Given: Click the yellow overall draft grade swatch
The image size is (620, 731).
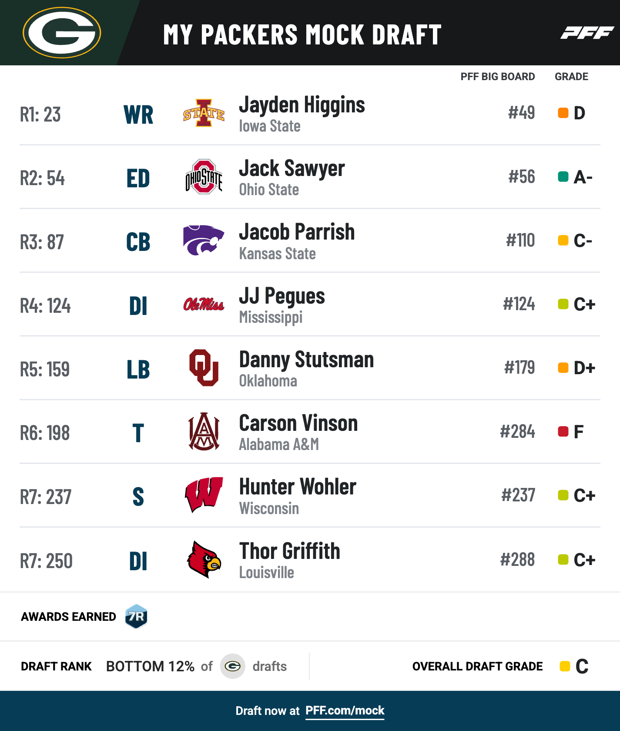Looking at the screenshot, I should (x=565, y=666).
